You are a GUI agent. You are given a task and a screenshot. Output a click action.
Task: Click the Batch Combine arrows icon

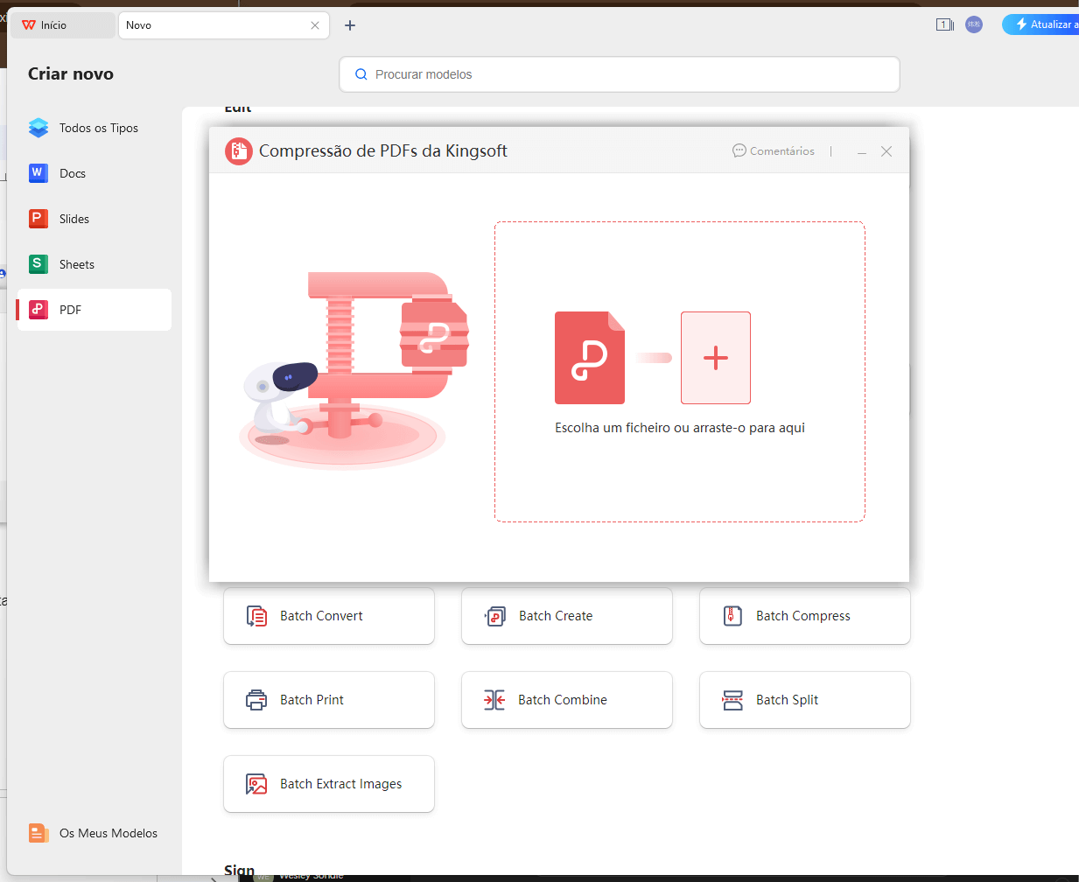point(494,700)
